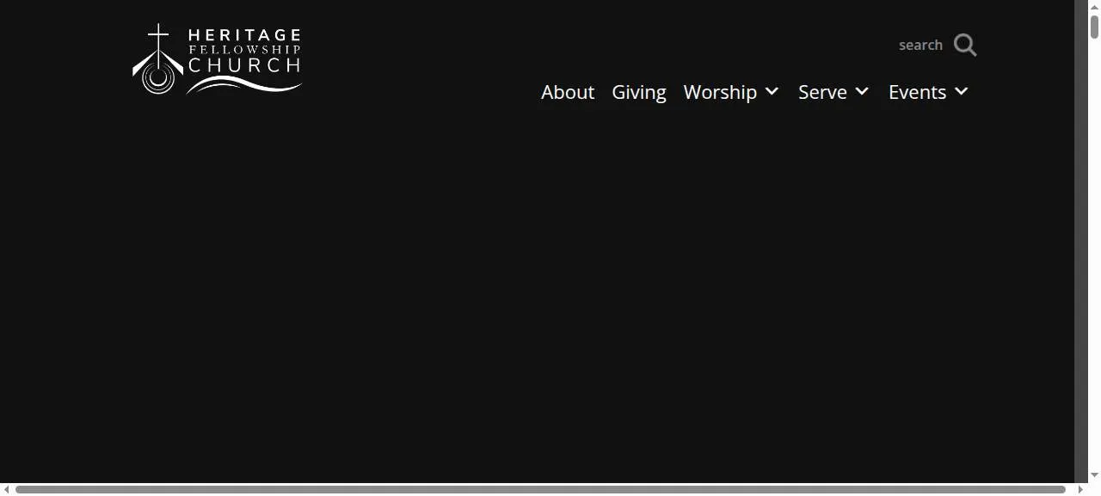Click the horizontal scrollbar thumb
This screenshot has width=1101, height=496.
540,489
